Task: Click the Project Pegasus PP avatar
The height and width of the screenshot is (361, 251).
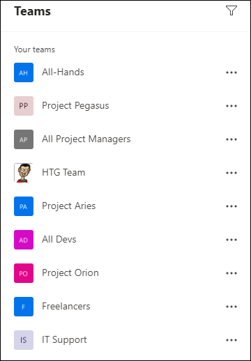Action: point(24,106)
